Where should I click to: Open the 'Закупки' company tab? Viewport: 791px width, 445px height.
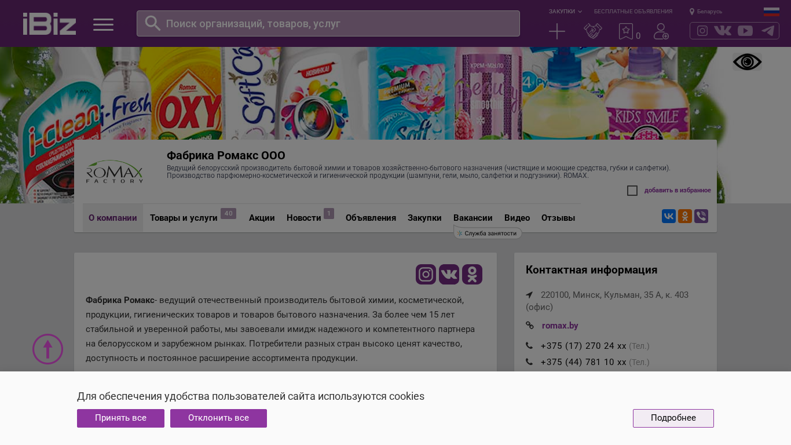tap(424, 218)
